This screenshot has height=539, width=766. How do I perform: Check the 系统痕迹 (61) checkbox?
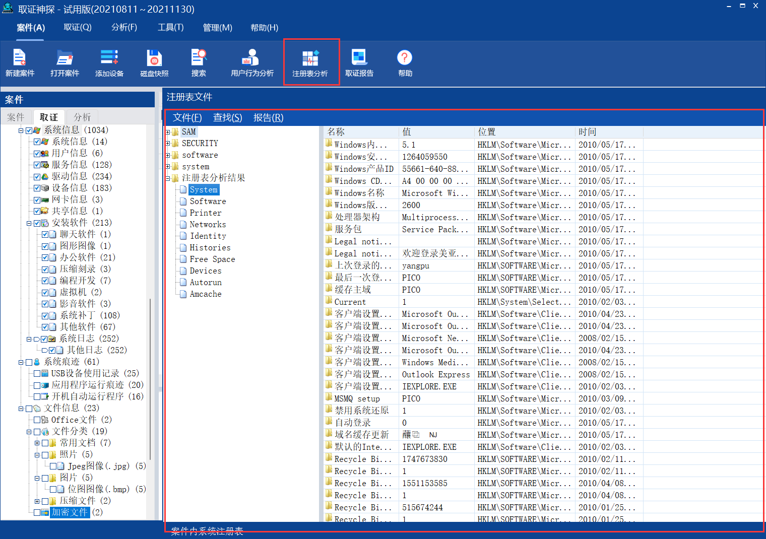(x=29, y=362)
